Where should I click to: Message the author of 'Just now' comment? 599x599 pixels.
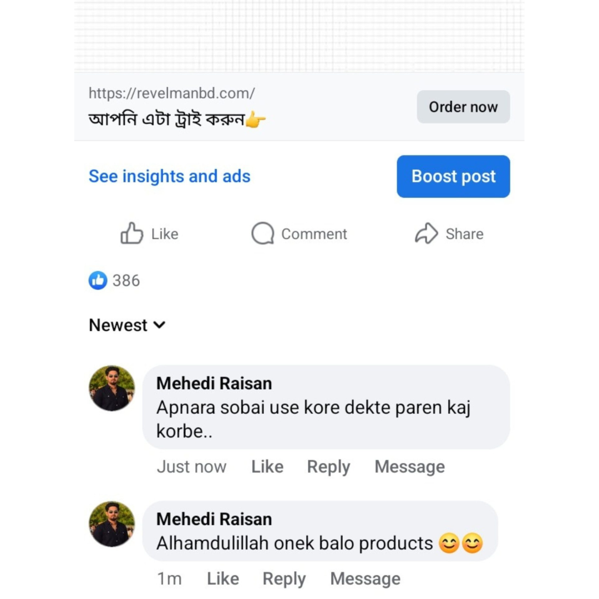click(409, 467)
